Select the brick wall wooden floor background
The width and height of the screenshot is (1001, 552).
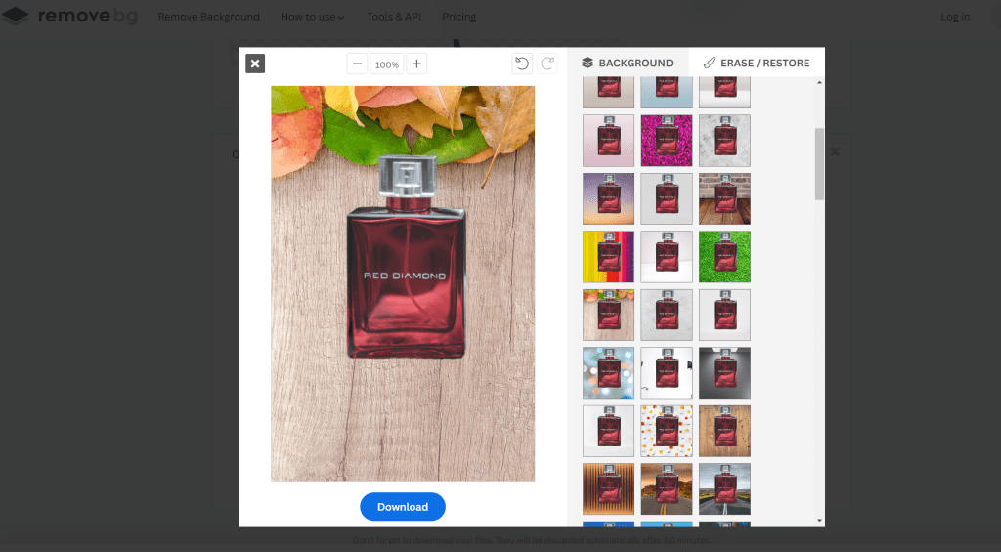[x=724, y=198]
